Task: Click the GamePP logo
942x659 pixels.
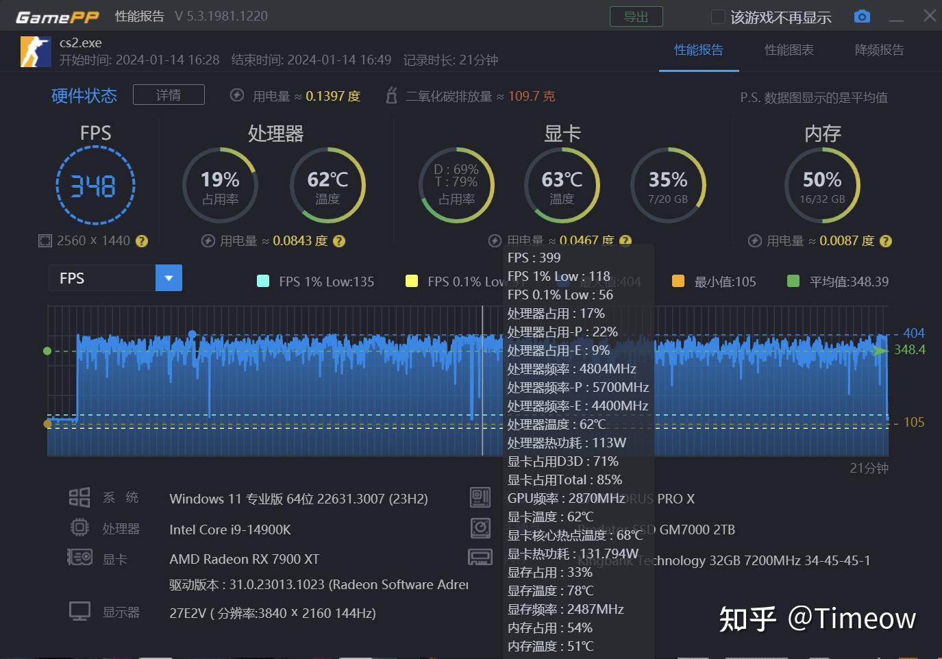Action: coord(58,17)
